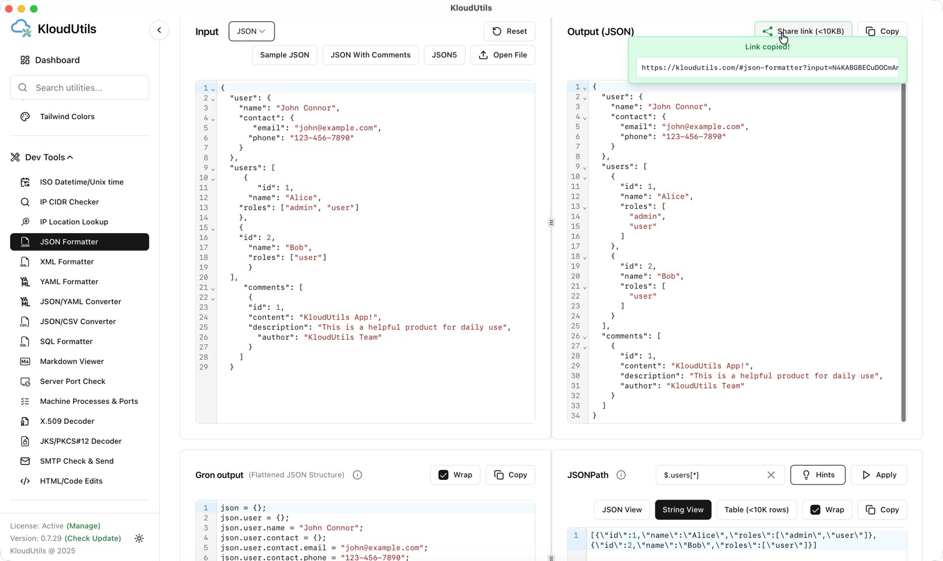This screenshot has width=943, height=561.
Task: Switch to JSON View tab
Action: (x=621, y=510)
